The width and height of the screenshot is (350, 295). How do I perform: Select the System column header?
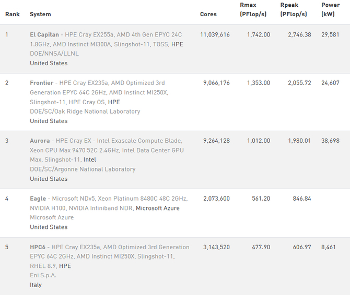[x=40, y=14]
